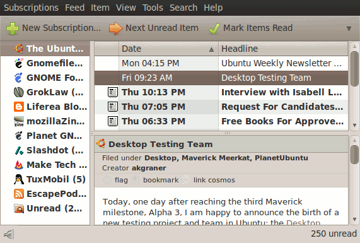Viewport: 360px width, 243px height.
Task: Click the flag link text
Action: (x=121, y=180)
